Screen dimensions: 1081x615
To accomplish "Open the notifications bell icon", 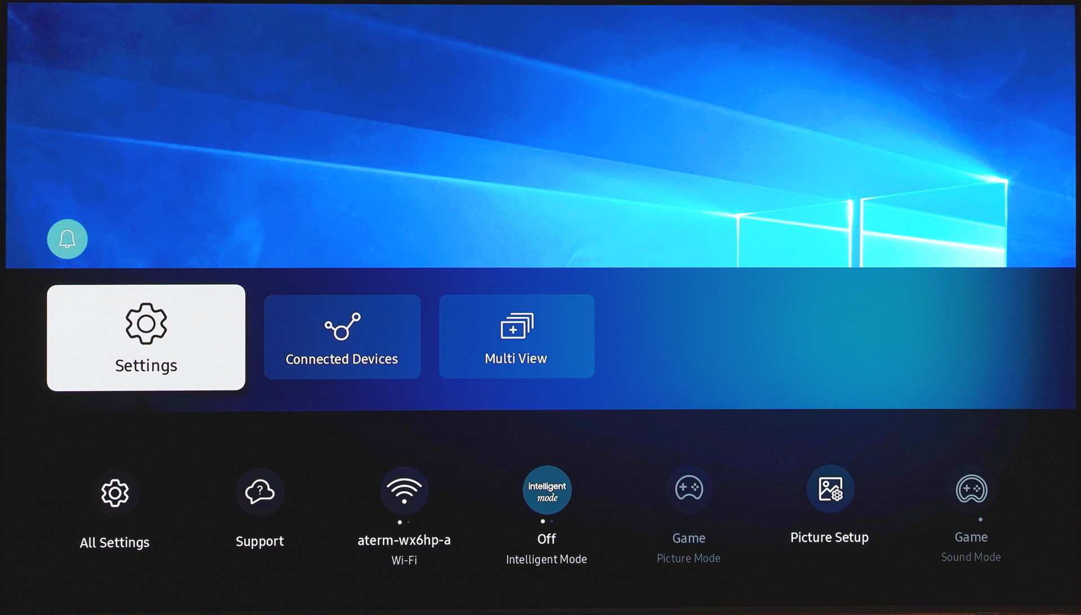I will 67,239.
